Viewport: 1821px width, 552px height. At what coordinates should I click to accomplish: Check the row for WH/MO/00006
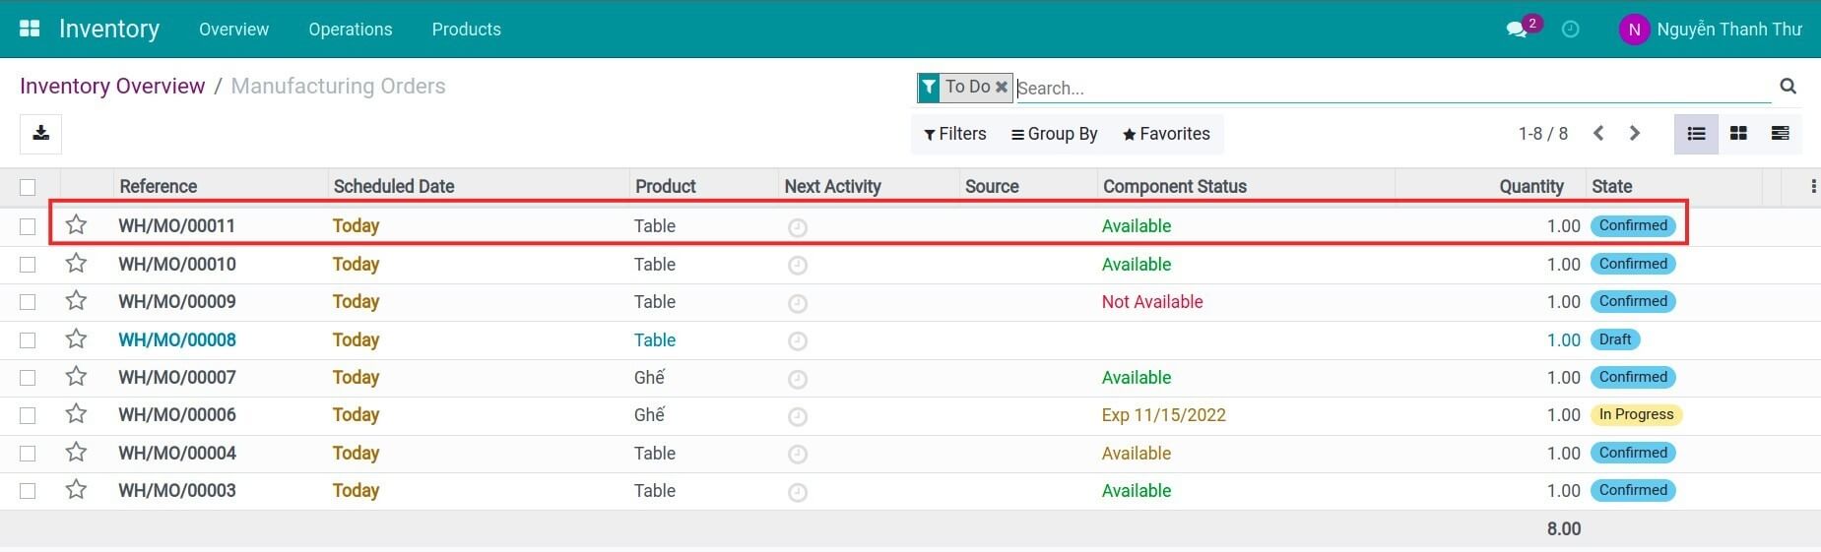point(28,415)
